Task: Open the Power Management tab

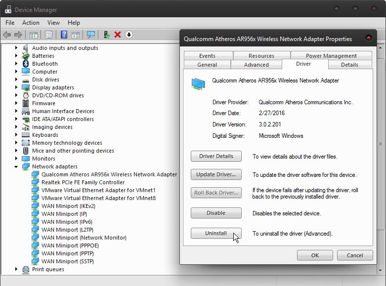Action: pos(331,56)
